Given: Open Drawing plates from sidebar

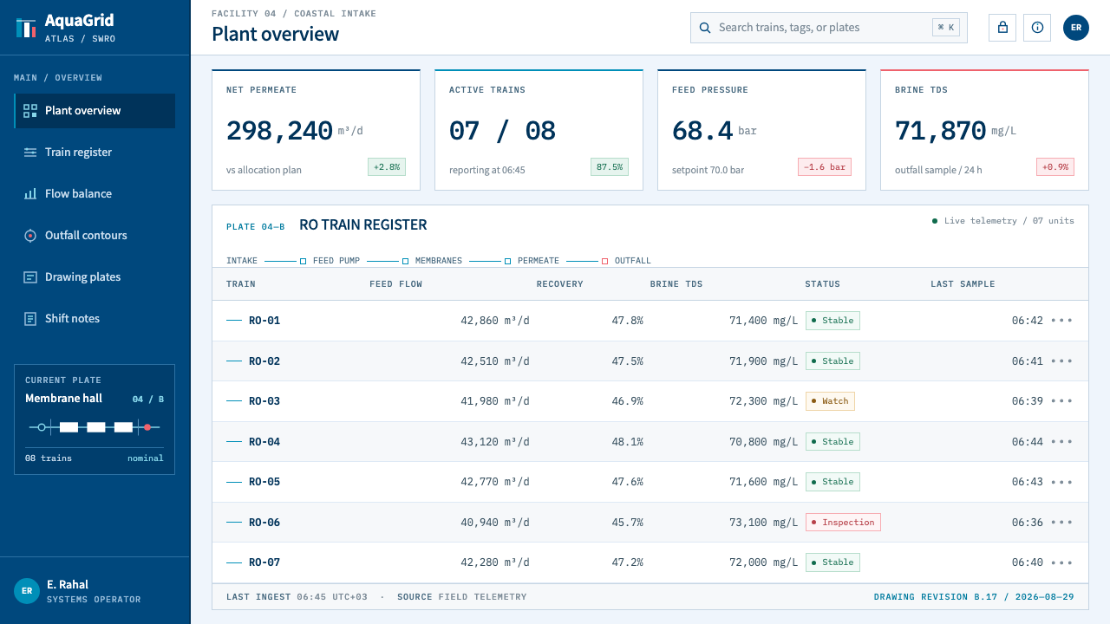Looking at the screenshot, I should pos(95,277).
